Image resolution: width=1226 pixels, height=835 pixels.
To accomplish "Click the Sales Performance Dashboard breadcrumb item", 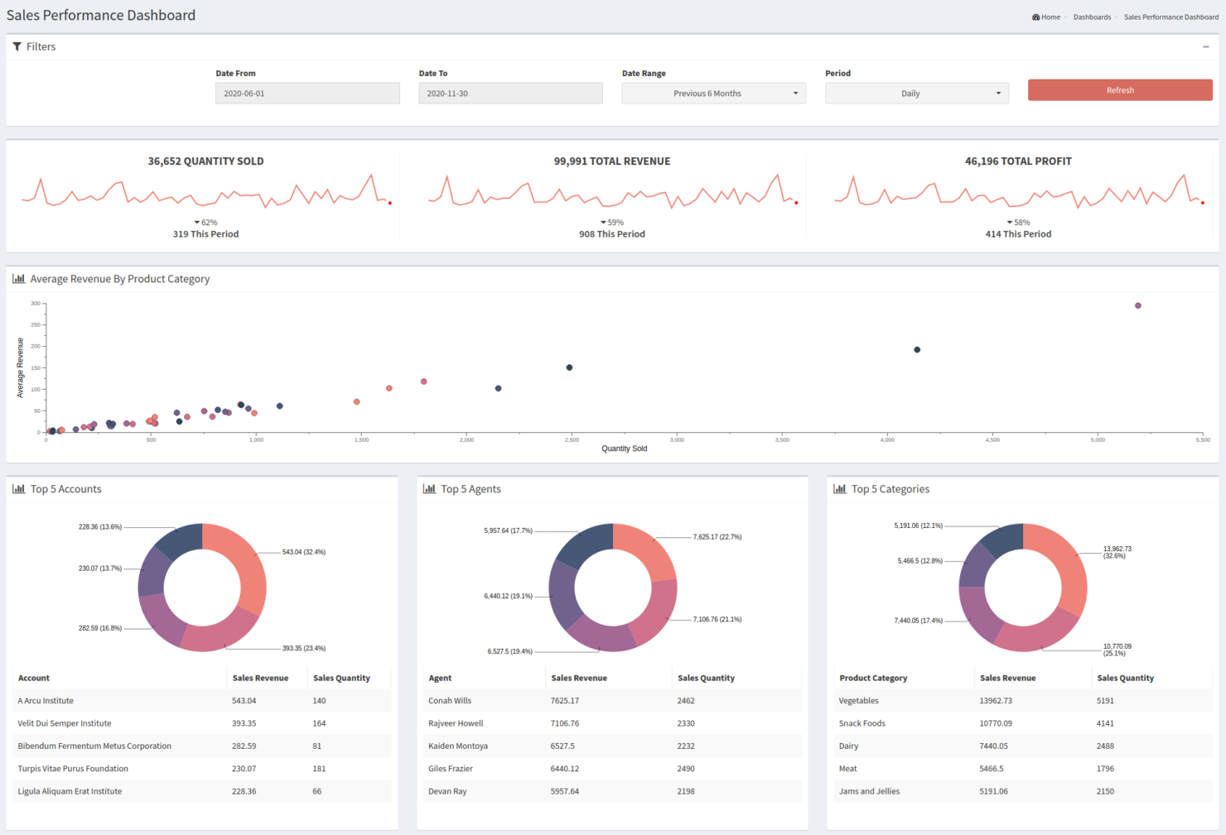I will tap(1170, 17).
